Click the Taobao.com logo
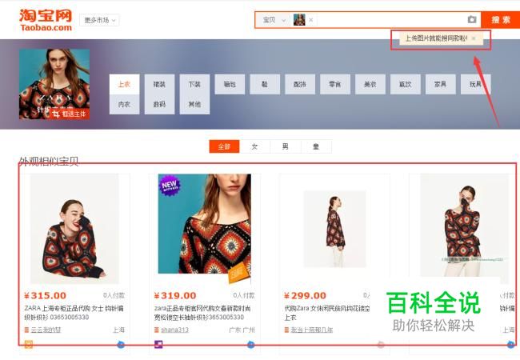The width and height of the screenshot is (520, 360). [x=46, y=21]
